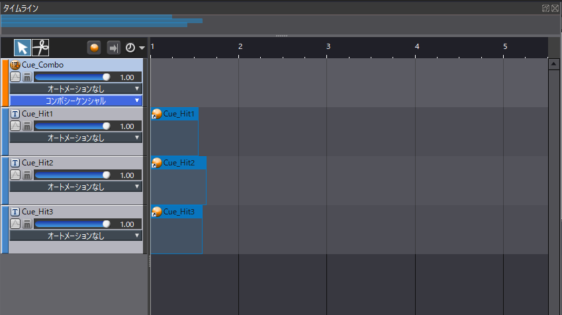Open the clock time unit dropdown
562x315 pixels.
click(x=135, y=48)
